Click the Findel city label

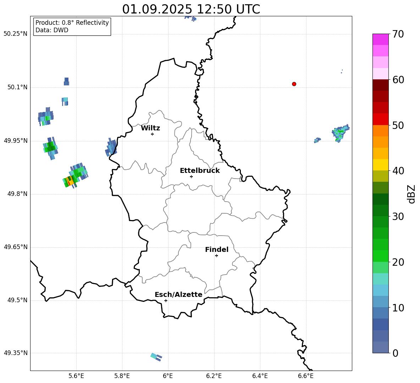click(217, 250)
